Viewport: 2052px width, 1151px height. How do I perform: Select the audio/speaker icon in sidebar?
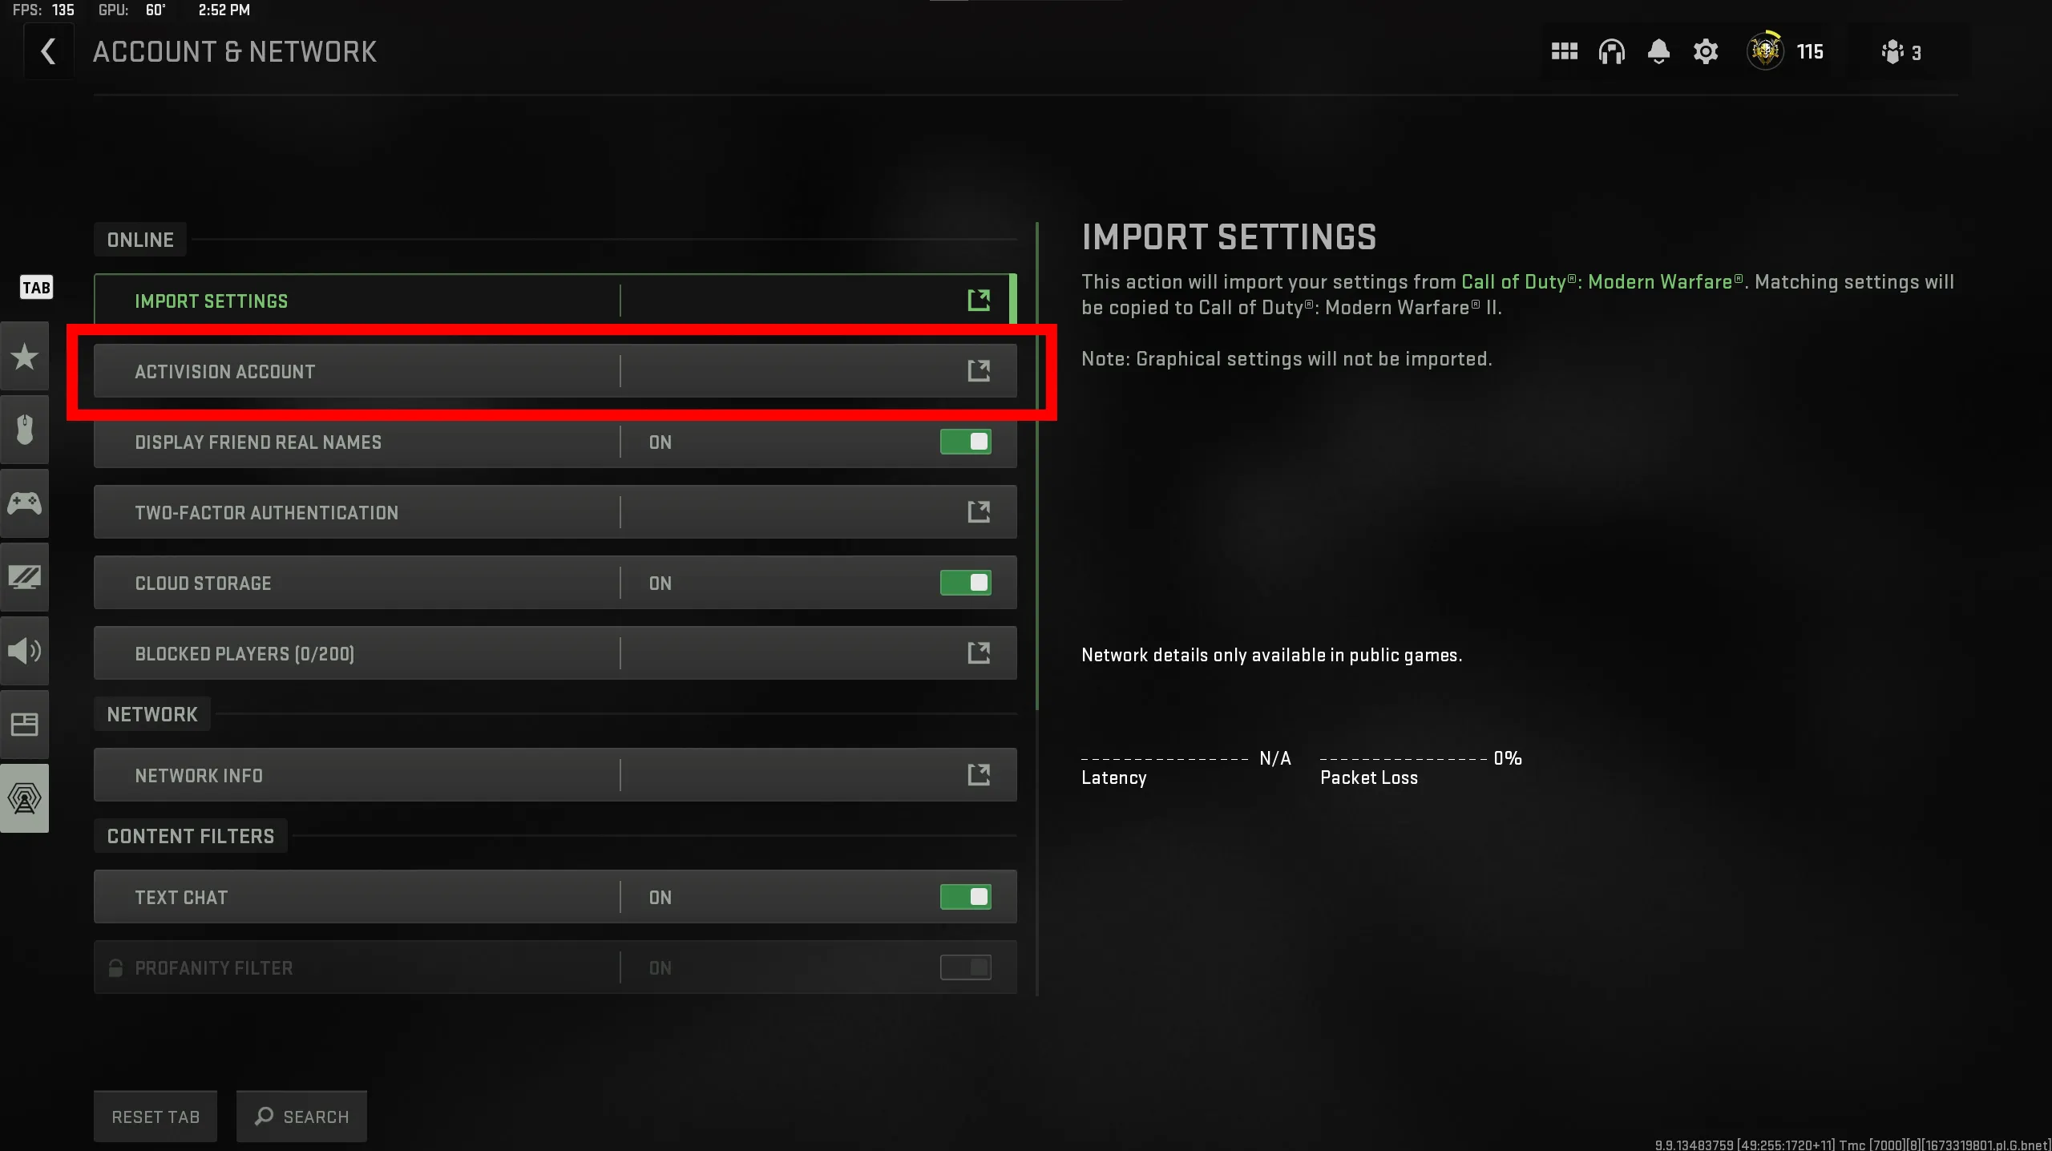[x=24, y=649]
